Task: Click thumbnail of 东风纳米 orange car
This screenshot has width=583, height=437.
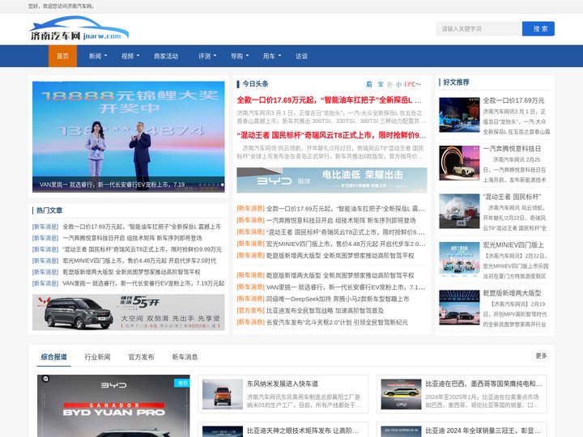Action: [x=223, y=394]
